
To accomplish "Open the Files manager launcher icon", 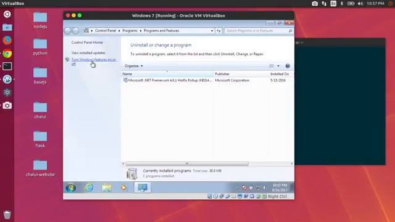I will pos(7,27).
